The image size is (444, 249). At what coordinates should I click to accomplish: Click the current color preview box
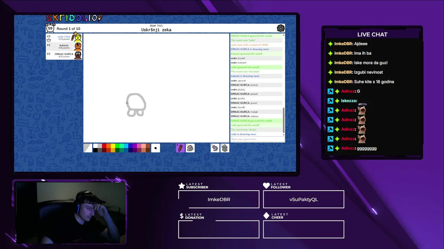(x=88, y=148)
